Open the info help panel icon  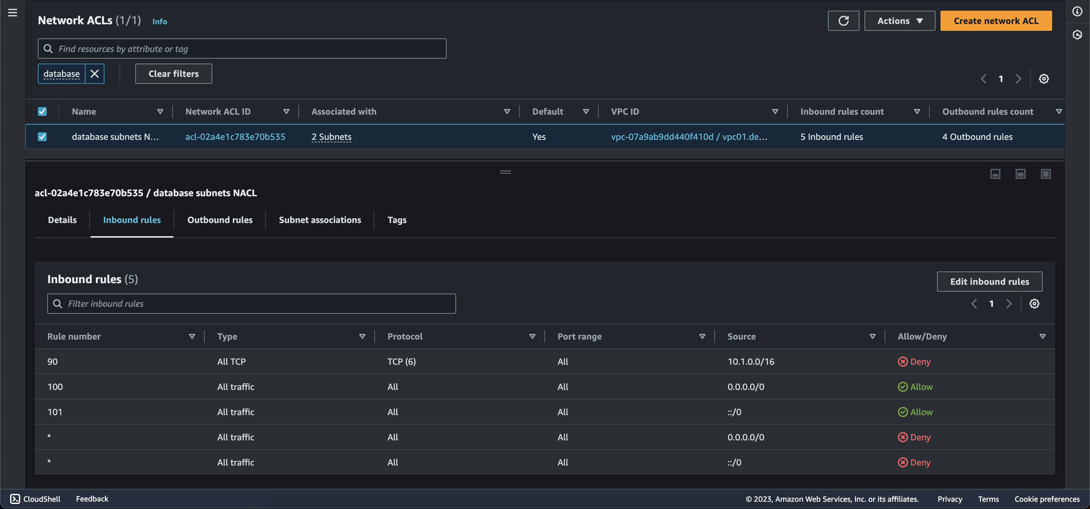pyautogui.click(x=1077, y=12)
